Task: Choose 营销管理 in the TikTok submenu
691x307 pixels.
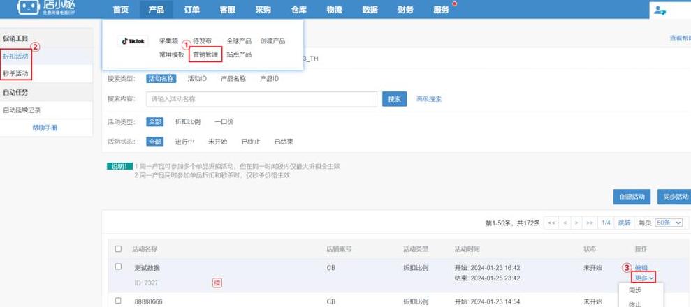Action: click(x=205, y=54)
